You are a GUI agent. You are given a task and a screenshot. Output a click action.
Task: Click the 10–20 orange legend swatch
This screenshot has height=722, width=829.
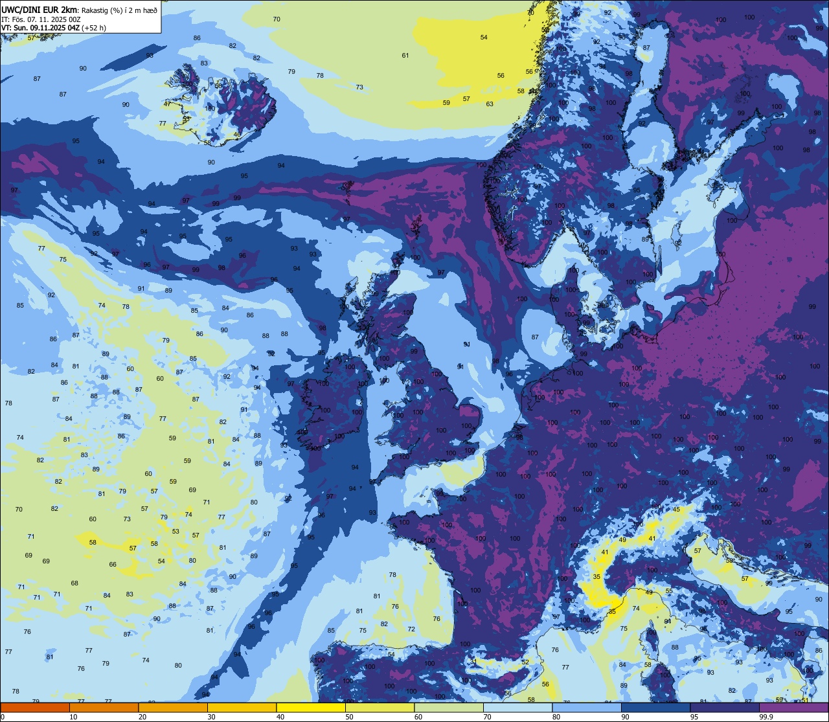coord(104,707)
